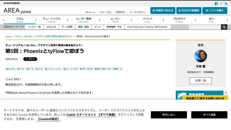
Task: Click the 学生向け無償版 button
Action: [x=189, y=10]
